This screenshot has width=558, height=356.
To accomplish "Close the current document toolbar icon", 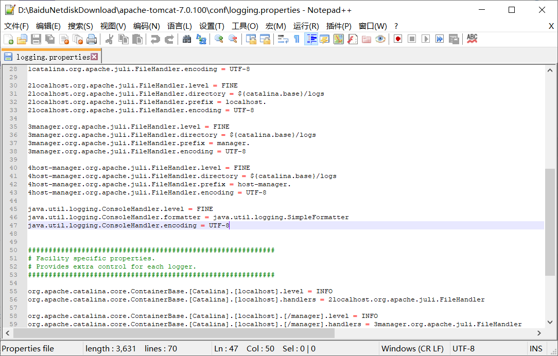I will coord(64,39).
